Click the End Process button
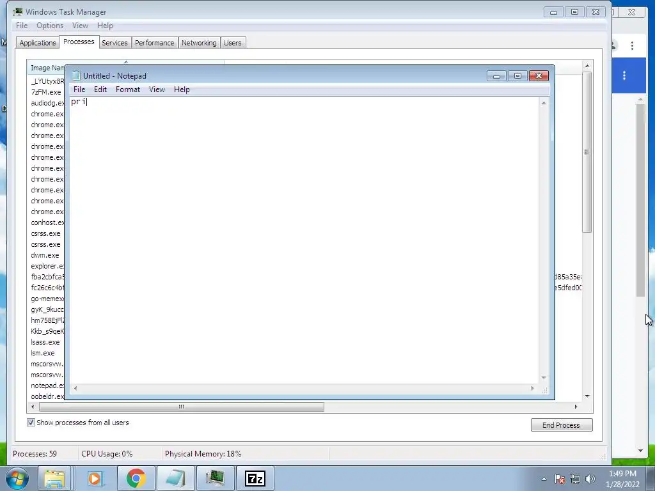 (562, 425)
